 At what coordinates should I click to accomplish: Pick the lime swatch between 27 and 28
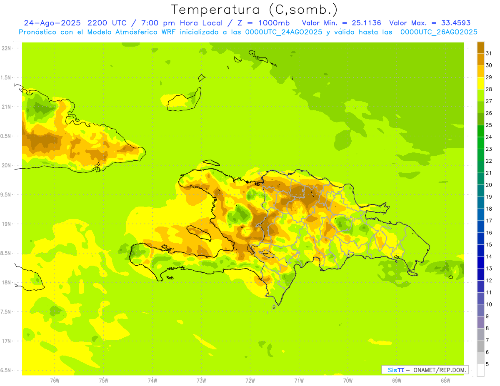[480, 95]
